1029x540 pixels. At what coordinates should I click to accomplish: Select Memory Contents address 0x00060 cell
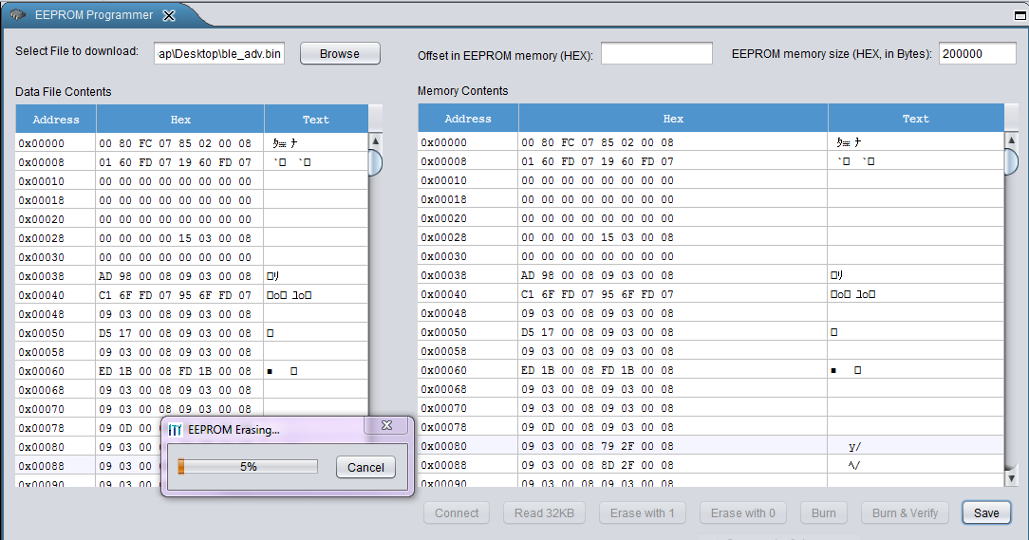click(x=468, y=371)
